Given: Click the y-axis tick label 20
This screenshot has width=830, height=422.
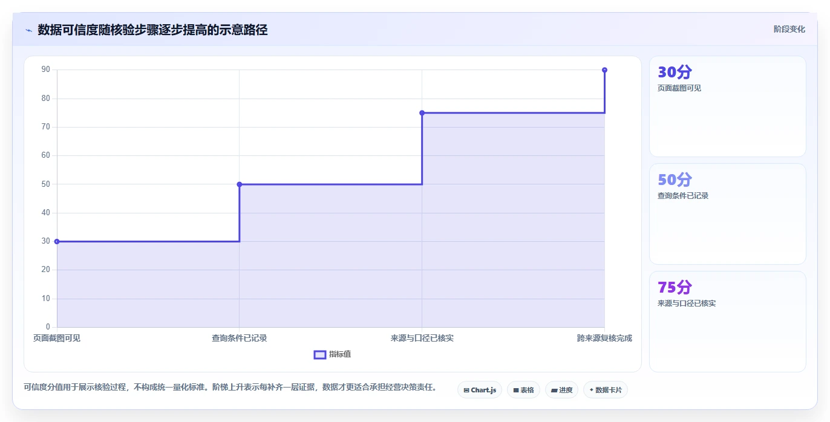Looking at the screenshot, I should [x=46, y=270].
